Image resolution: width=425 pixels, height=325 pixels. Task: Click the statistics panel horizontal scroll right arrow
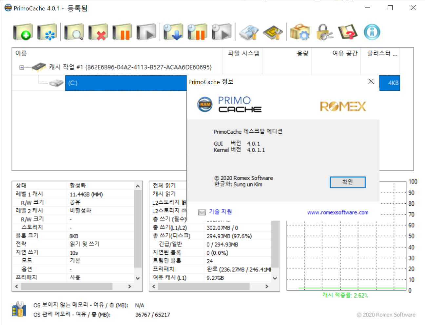coord(267,286)
